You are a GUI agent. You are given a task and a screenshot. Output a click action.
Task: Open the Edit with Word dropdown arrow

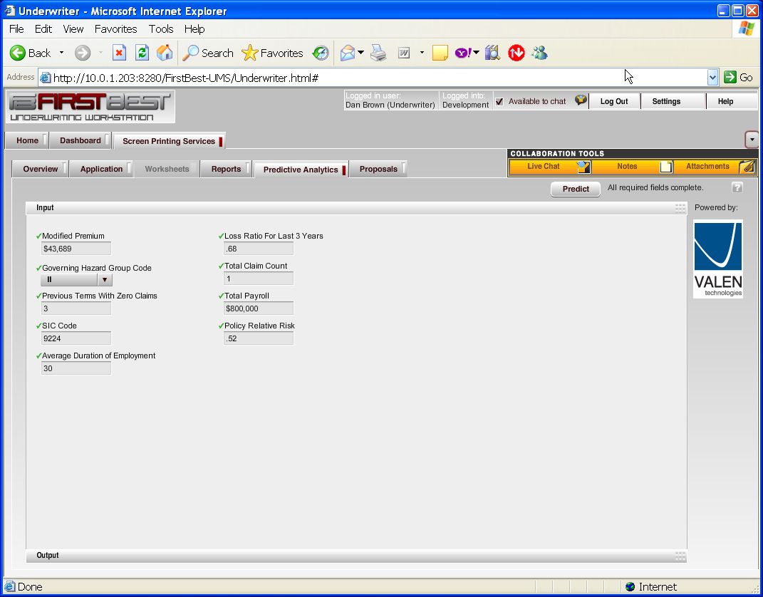point(422,53)
